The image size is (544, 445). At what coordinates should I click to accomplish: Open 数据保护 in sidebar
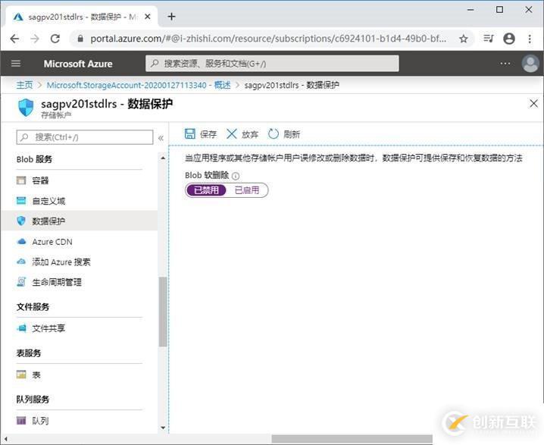pos(79,221)
